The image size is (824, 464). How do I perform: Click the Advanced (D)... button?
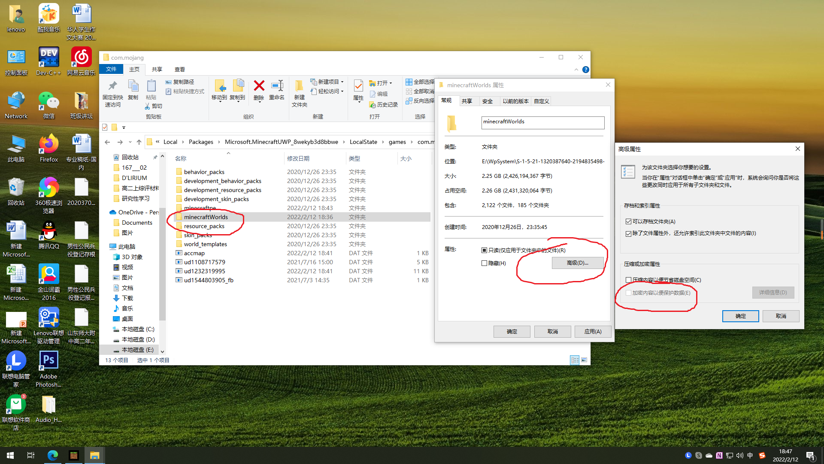(577, 263)
